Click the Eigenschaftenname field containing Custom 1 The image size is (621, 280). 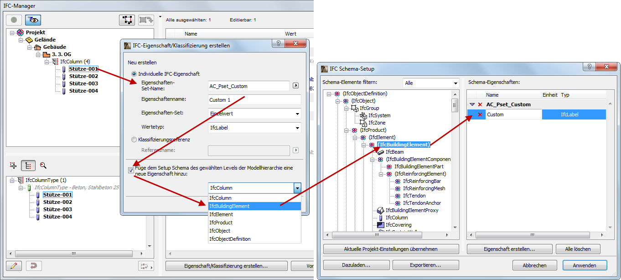(x=254, y=100)
